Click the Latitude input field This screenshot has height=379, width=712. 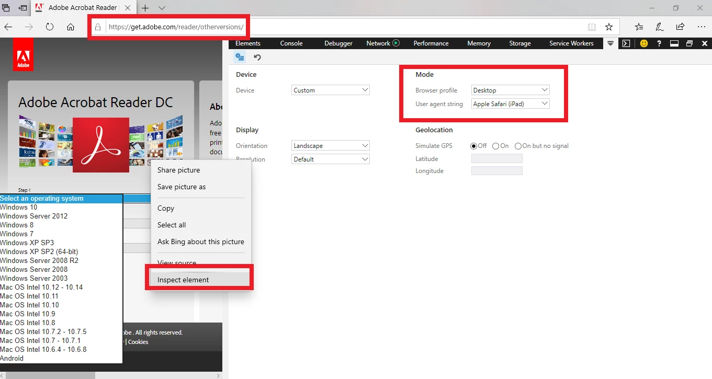497,158
